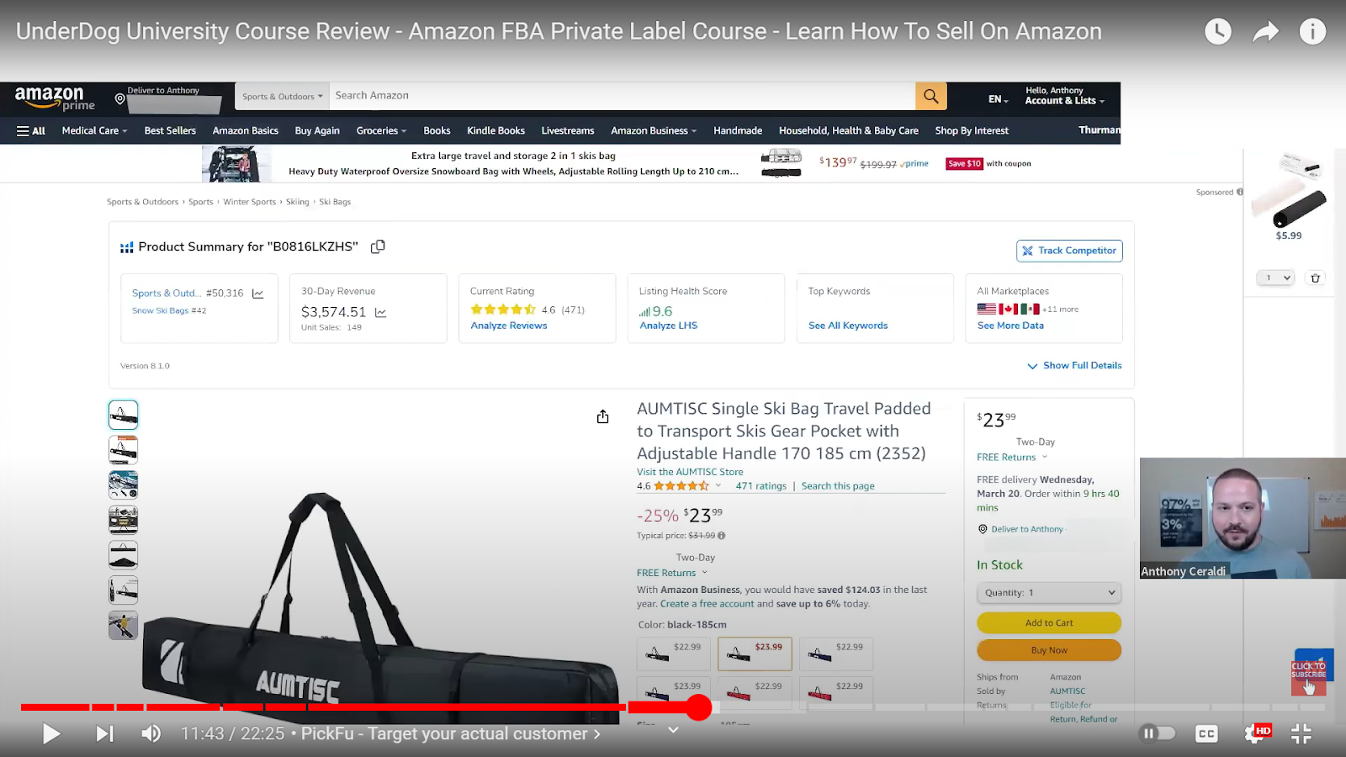This screenshot has width=1346, height=757.
Task: Mute the video volume
Action: (x=151, y=733)
